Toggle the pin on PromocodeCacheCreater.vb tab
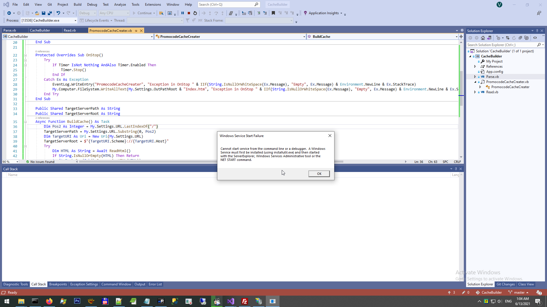 136,31
